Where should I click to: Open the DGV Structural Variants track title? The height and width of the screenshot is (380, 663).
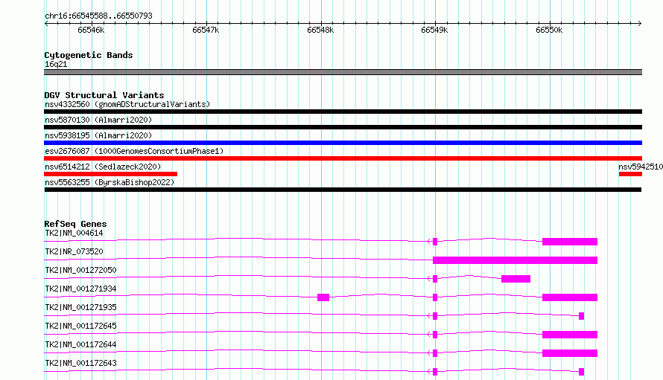(104, 95)
